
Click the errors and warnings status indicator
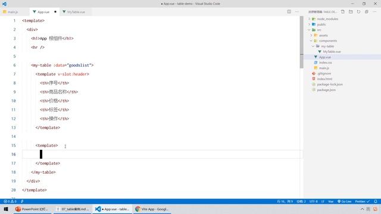[10, 202]
